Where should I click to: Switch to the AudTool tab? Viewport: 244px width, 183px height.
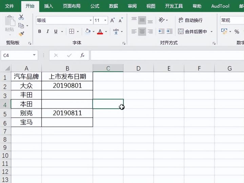pos(220,6)
